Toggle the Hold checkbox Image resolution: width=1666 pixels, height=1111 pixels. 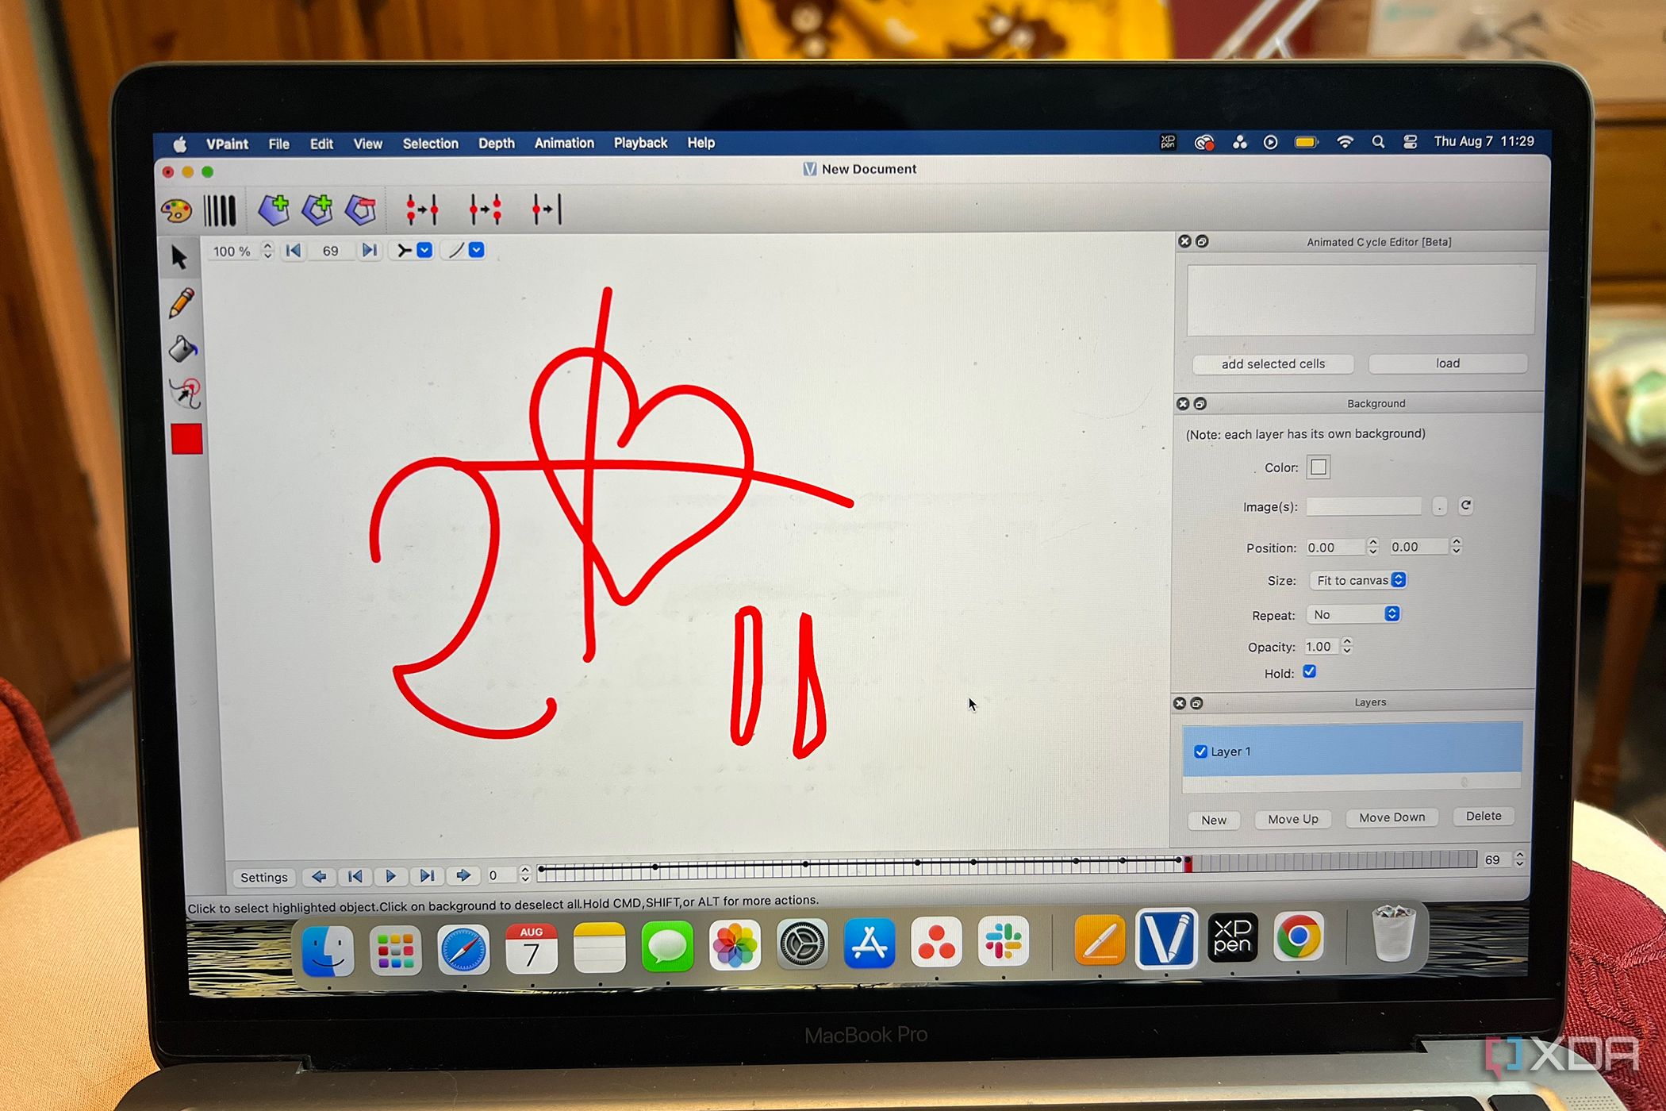[1310, 672]
